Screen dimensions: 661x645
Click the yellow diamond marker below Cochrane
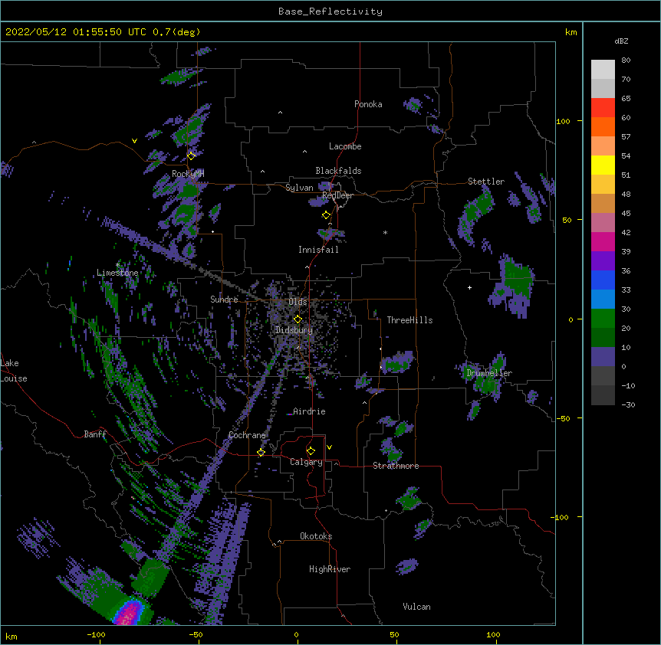pos(261,452)
